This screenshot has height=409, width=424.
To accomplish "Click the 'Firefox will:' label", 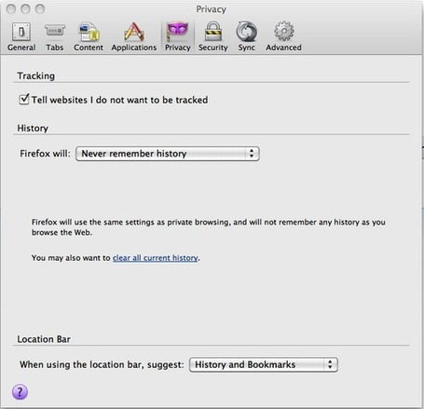I will coord(45,154).
